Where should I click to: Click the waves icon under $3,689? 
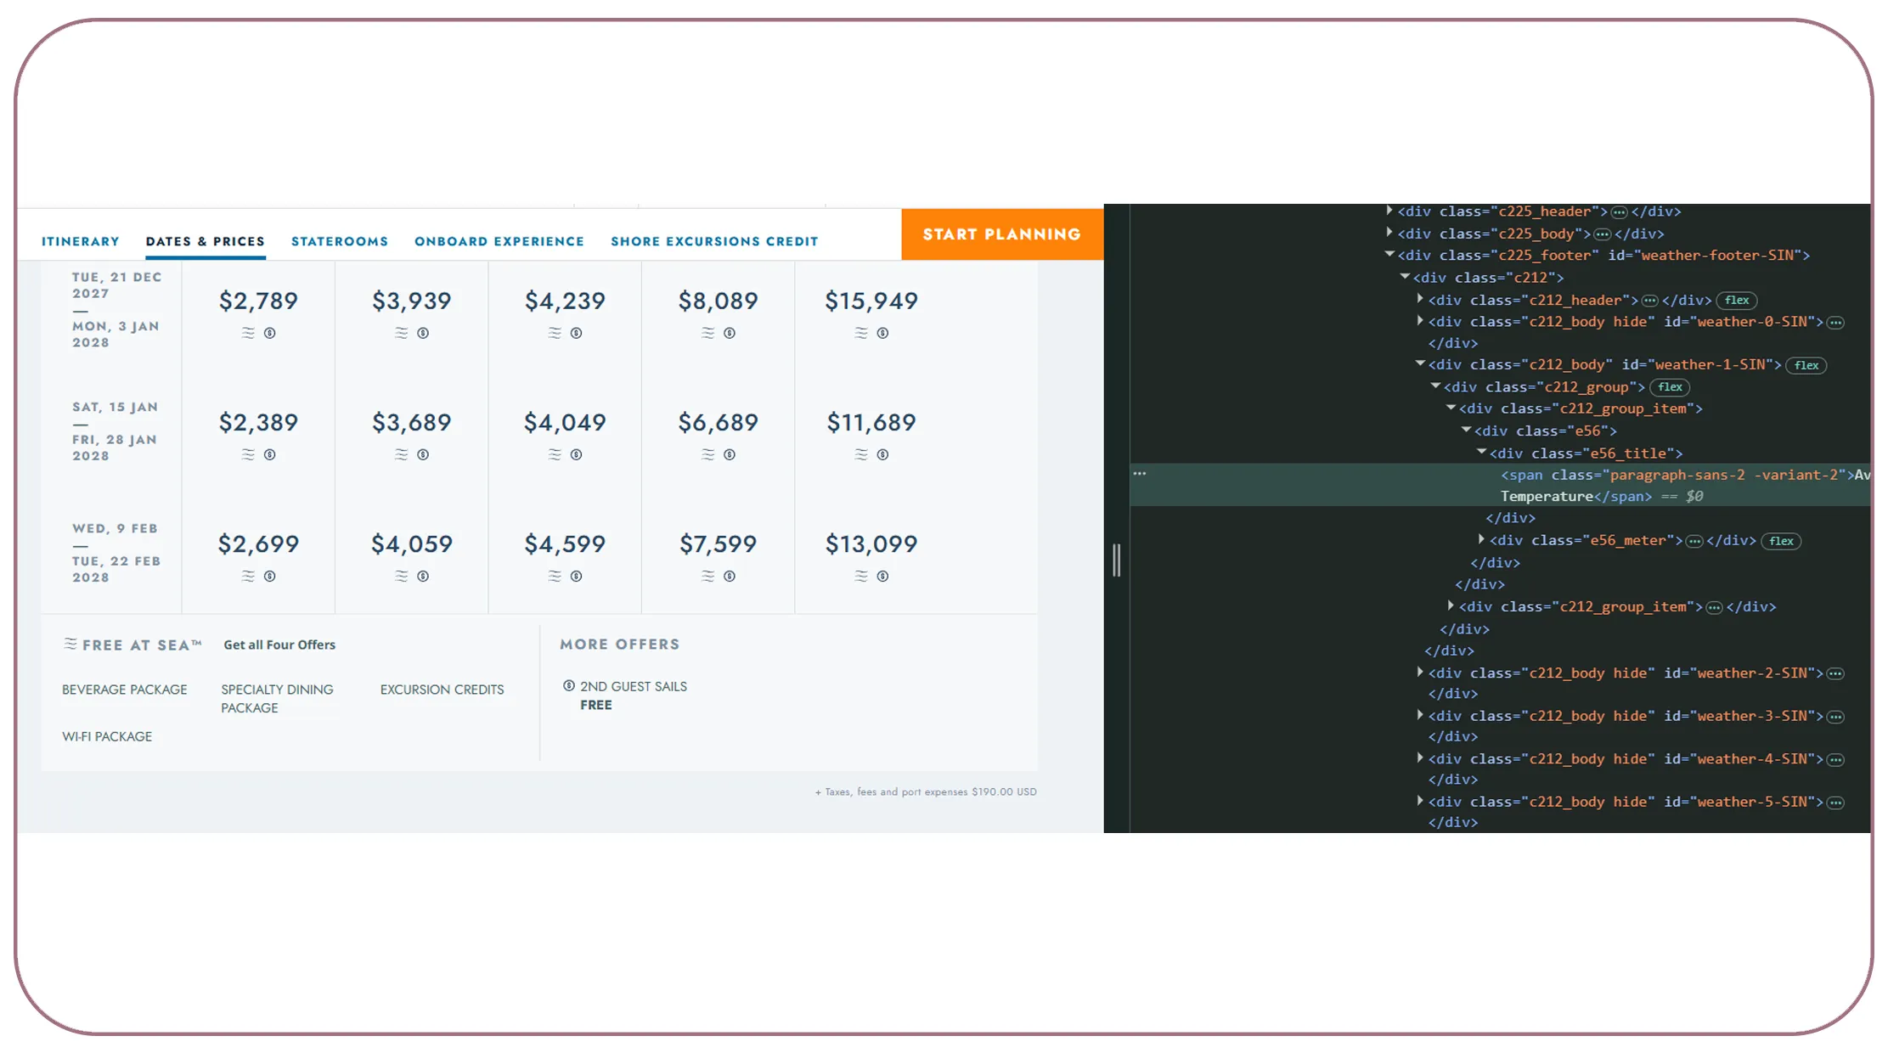click(402, 454)
